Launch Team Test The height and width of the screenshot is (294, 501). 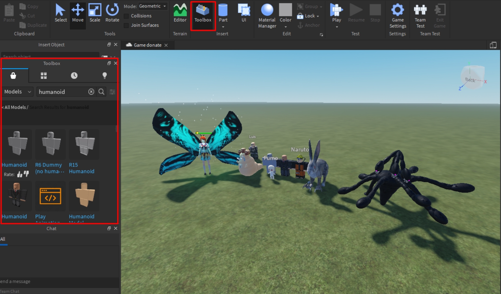tap(420, 16)
